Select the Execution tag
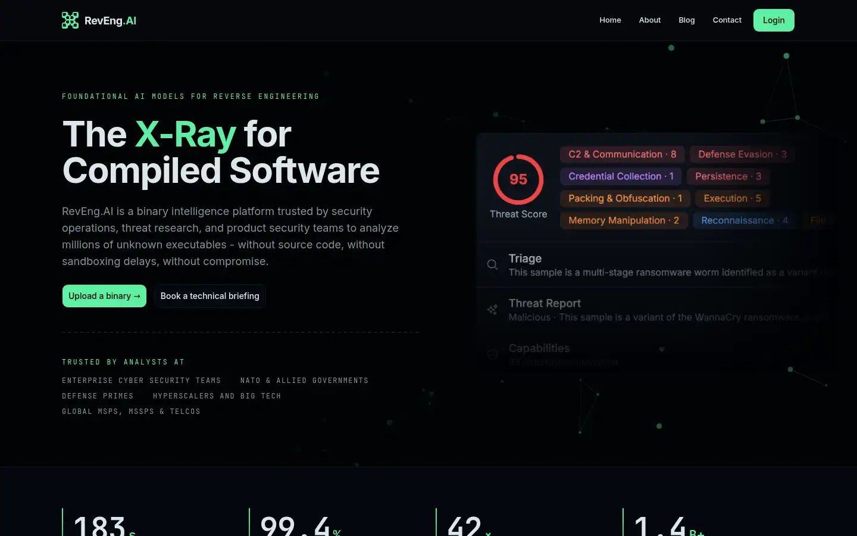 tap(732, 198)
